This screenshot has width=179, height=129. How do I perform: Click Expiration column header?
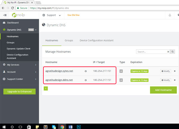(136, 62)
